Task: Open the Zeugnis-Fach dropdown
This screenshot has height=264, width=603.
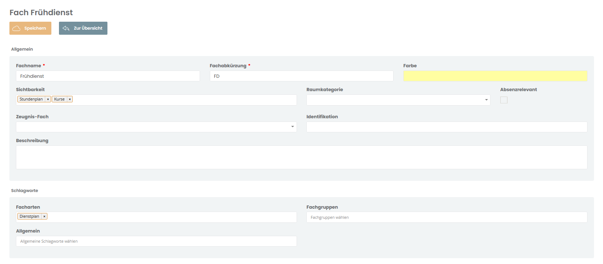Action: coord(156,127)
